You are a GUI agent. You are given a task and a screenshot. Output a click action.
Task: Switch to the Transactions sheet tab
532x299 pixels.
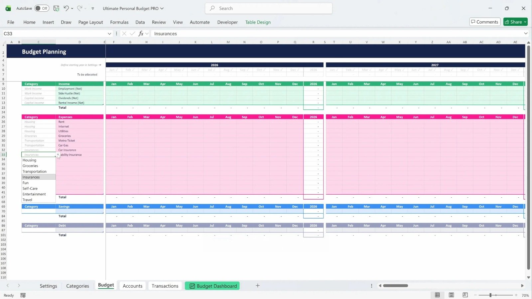coord(165,286)
